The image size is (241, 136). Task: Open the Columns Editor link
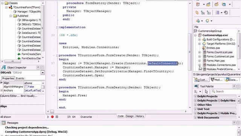(x=10, y=96)
